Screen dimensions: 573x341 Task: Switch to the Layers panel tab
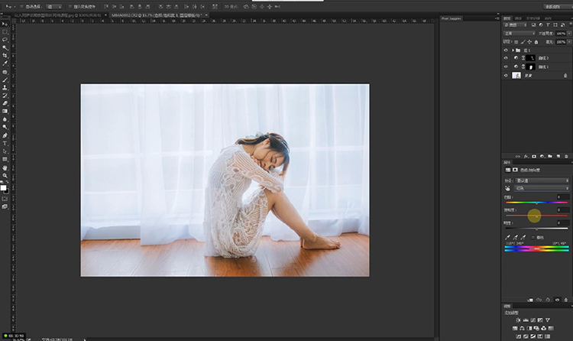coord(507,18)
